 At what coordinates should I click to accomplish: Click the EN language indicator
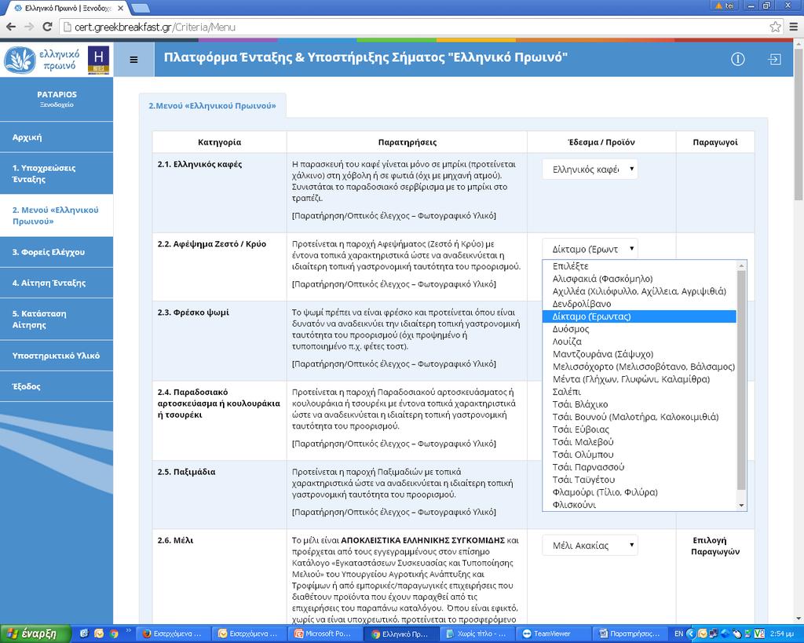click(678, 634)
